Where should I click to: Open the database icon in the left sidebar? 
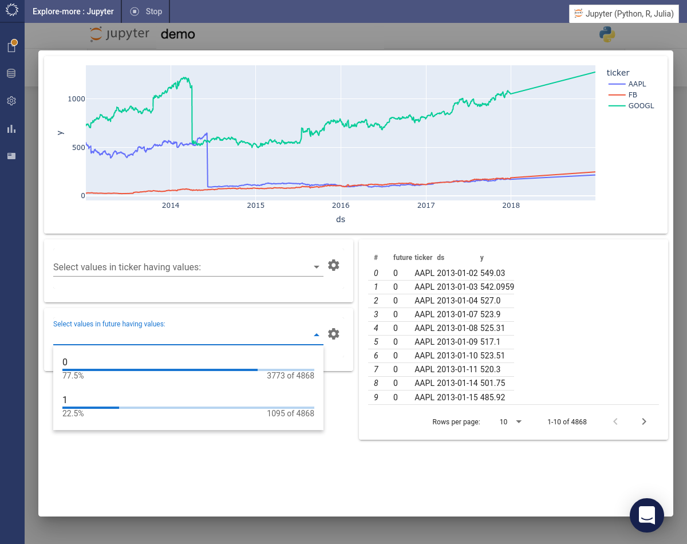[11, 73]
